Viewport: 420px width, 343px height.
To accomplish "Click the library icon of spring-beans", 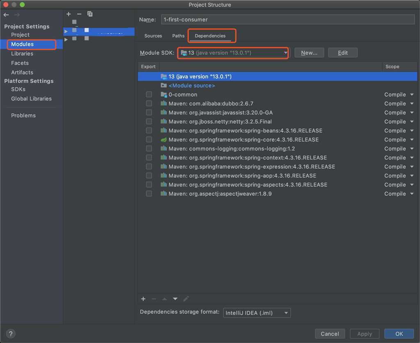I will pyautogui.click(x=164, y=130).
